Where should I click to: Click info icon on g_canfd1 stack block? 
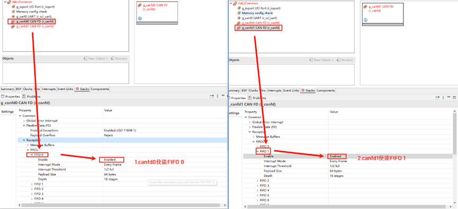point(365,20)
